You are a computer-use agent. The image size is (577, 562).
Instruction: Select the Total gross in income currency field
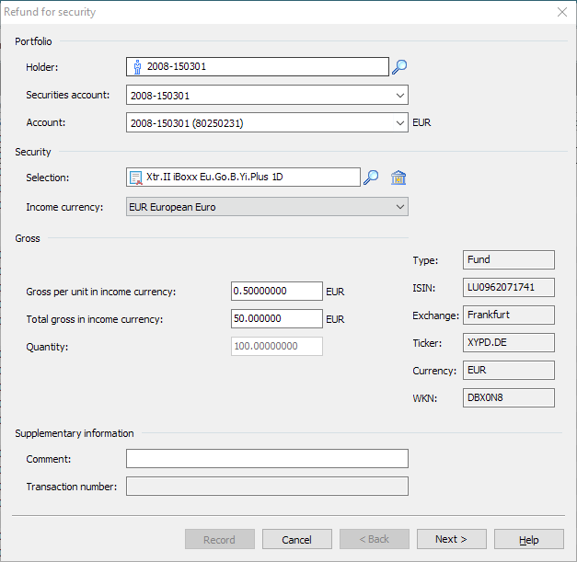(x=276, y=318)
